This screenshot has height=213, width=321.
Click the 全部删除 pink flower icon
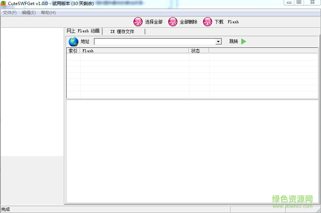pos(173,22)
